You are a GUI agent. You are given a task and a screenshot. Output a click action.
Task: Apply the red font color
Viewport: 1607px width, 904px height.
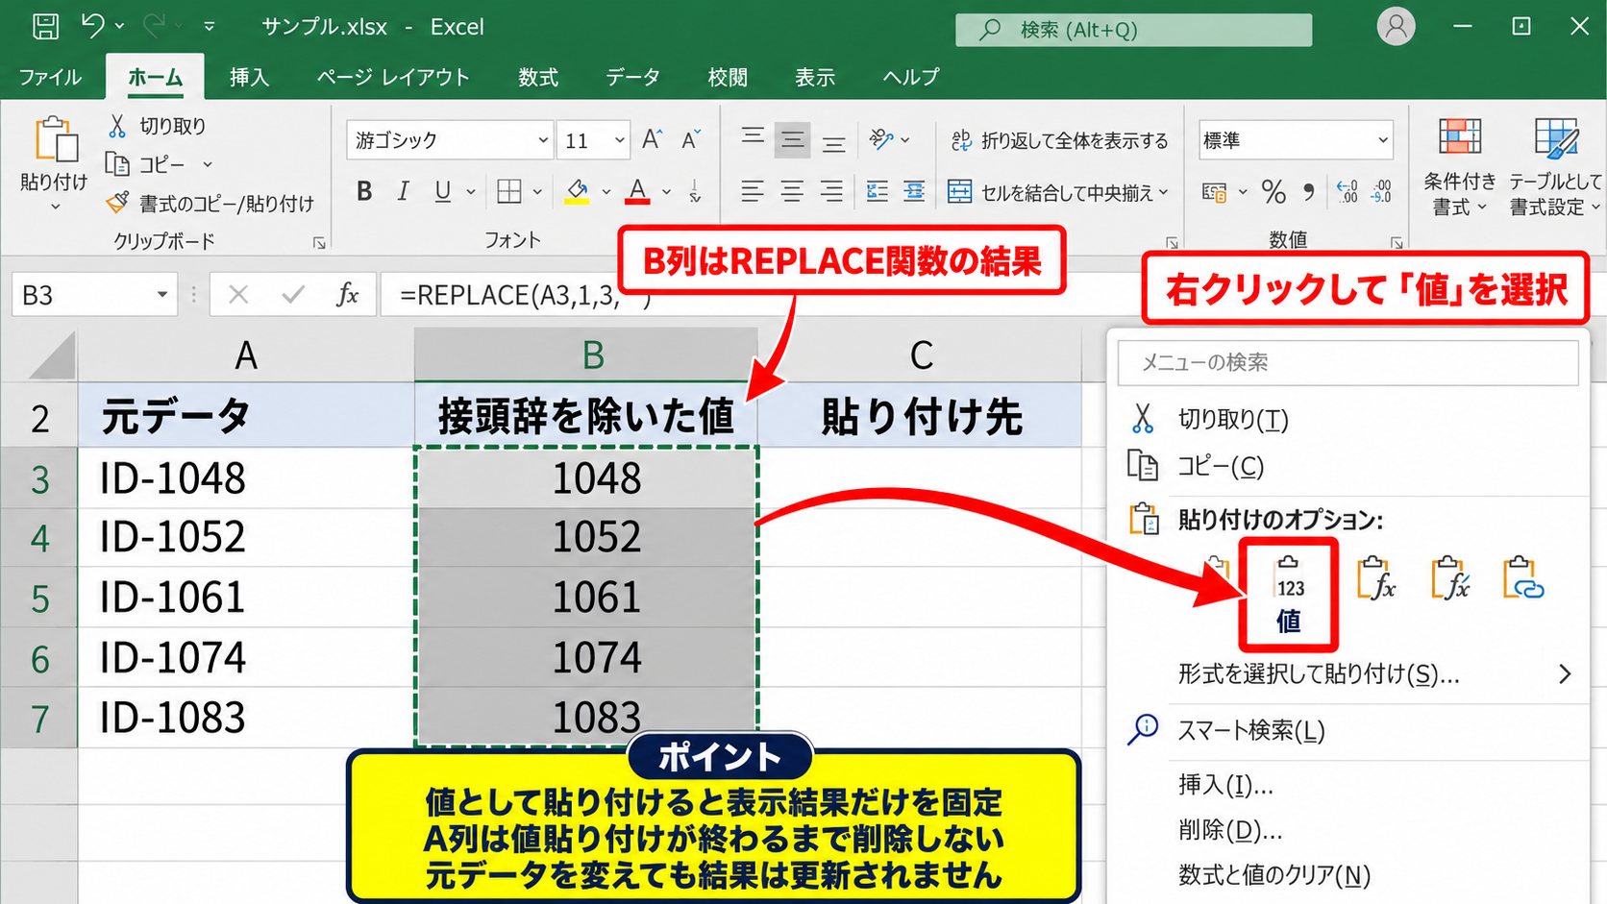pos(637,192)
